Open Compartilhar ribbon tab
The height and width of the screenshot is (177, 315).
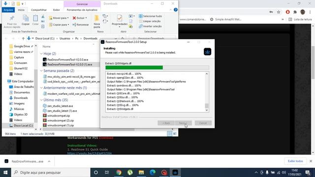click(x=39, y=10)
